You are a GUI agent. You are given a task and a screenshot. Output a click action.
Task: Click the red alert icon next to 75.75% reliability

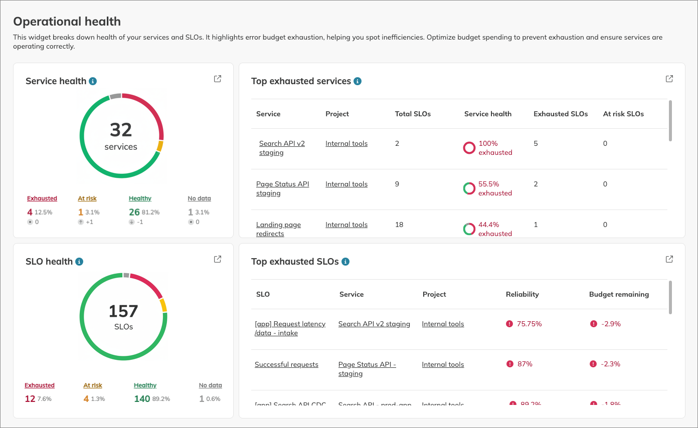tap(510, 324)
